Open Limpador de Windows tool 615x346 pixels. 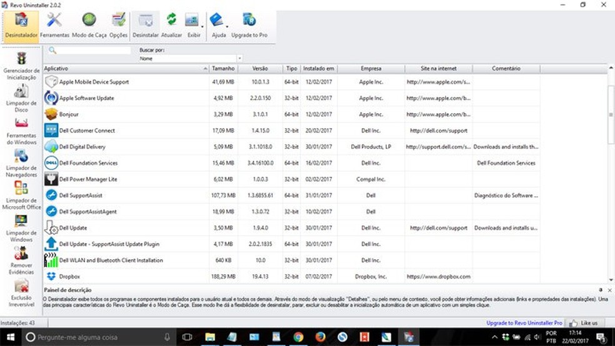(x=21, y=229)
